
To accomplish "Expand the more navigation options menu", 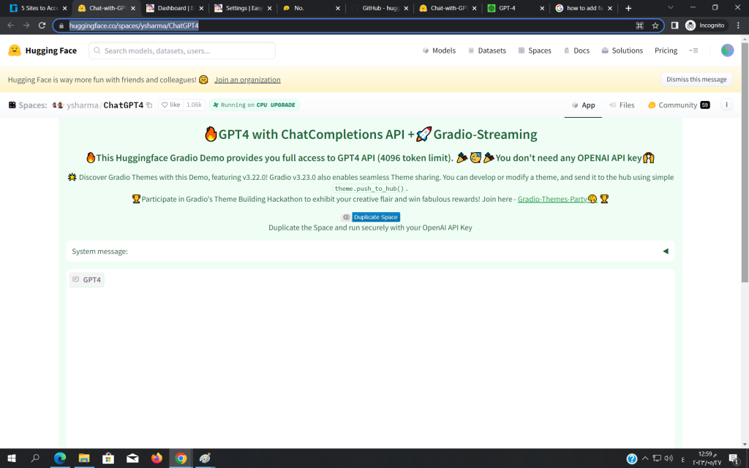I will click(x=693, y=50).
